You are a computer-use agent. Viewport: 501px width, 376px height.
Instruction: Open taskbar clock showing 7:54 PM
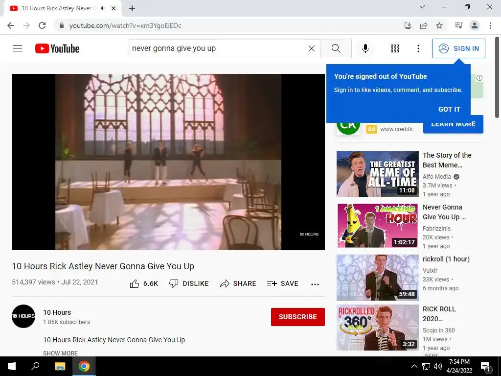click(x=459, y=366)
